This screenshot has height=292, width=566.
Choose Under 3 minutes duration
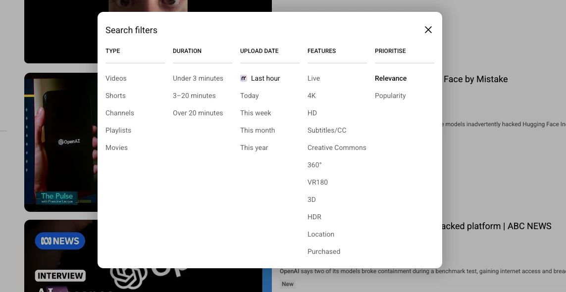(198, 78)
